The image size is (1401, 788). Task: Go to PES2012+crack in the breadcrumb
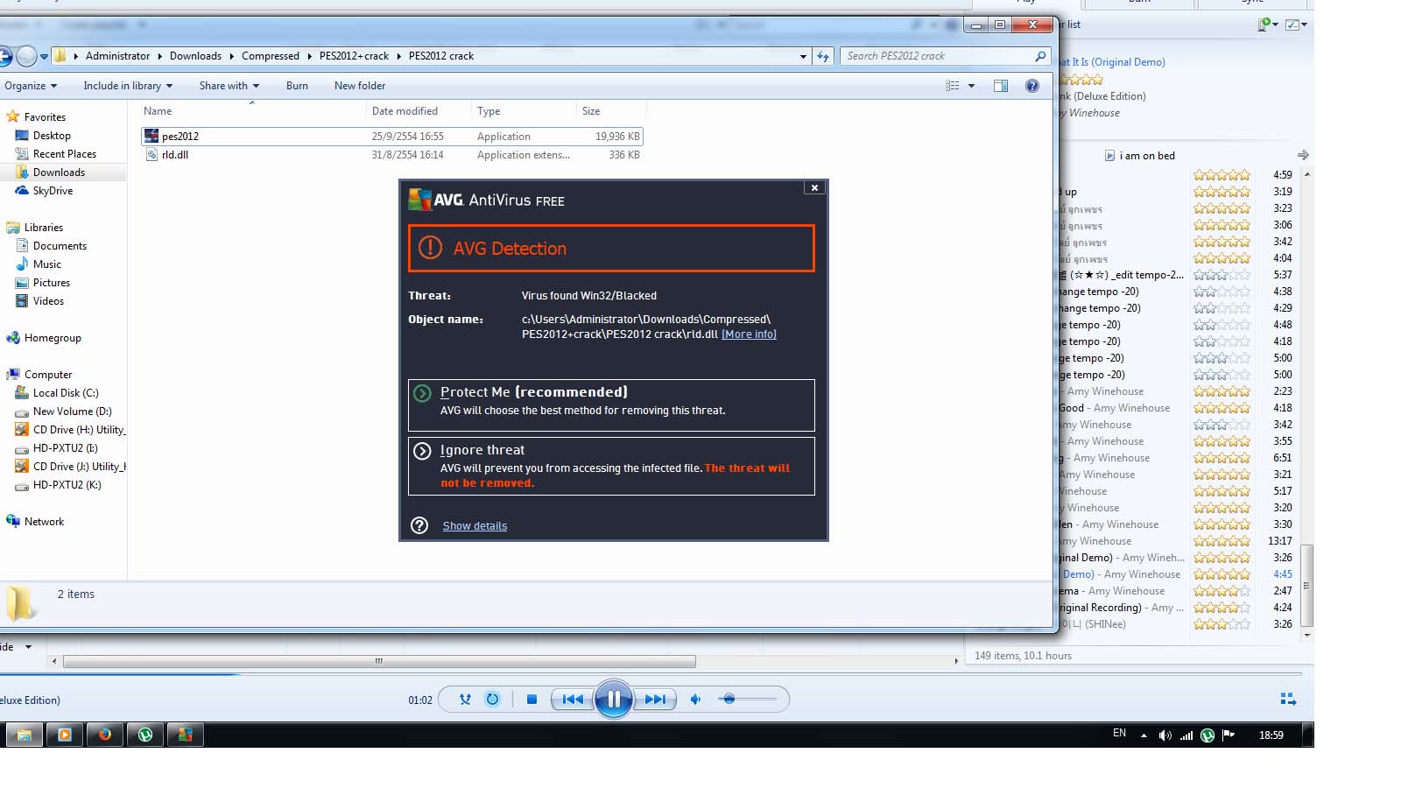pyautogui.click(x=354, y=56)
